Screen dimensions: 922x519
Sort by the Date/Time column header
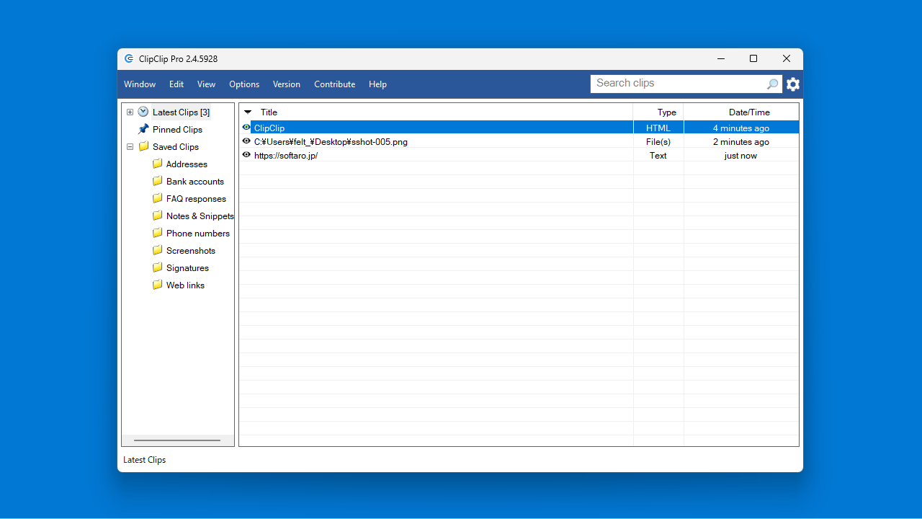pos(741,112)
